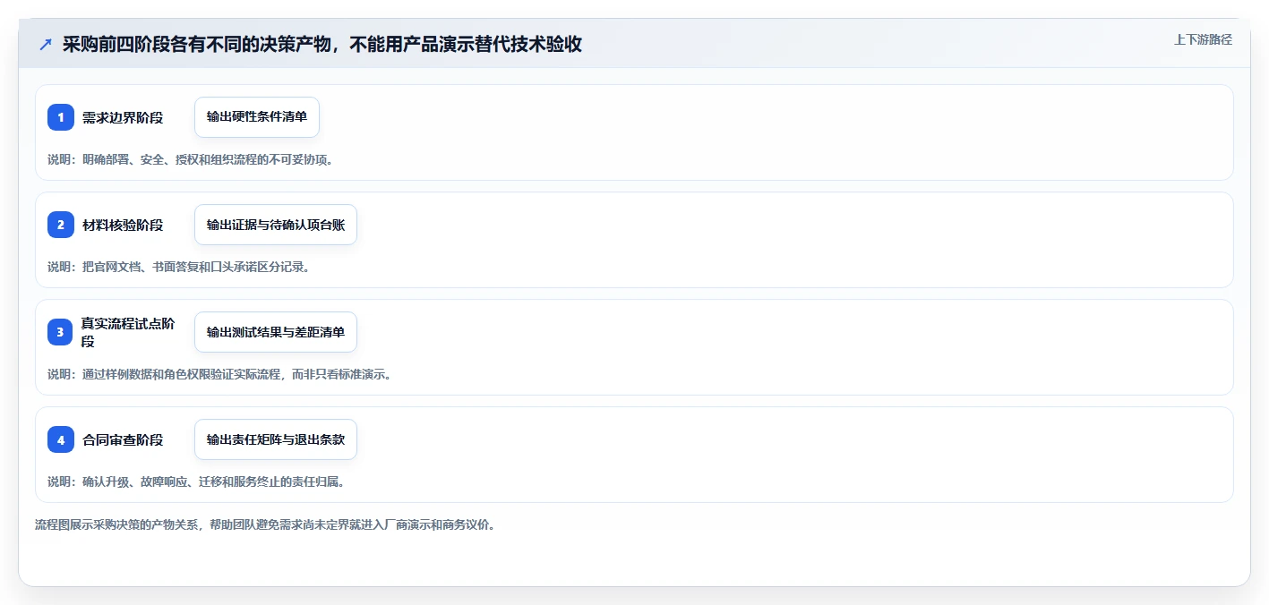Image resolution: width=1269 pixels, height=605 pixels.
Task: Click the 真实流程试点阶段 stage title
Action: coord(128,332)
